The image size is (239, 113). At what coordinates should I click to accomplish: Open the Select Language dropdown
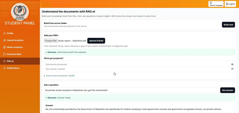tap(216, 4)
